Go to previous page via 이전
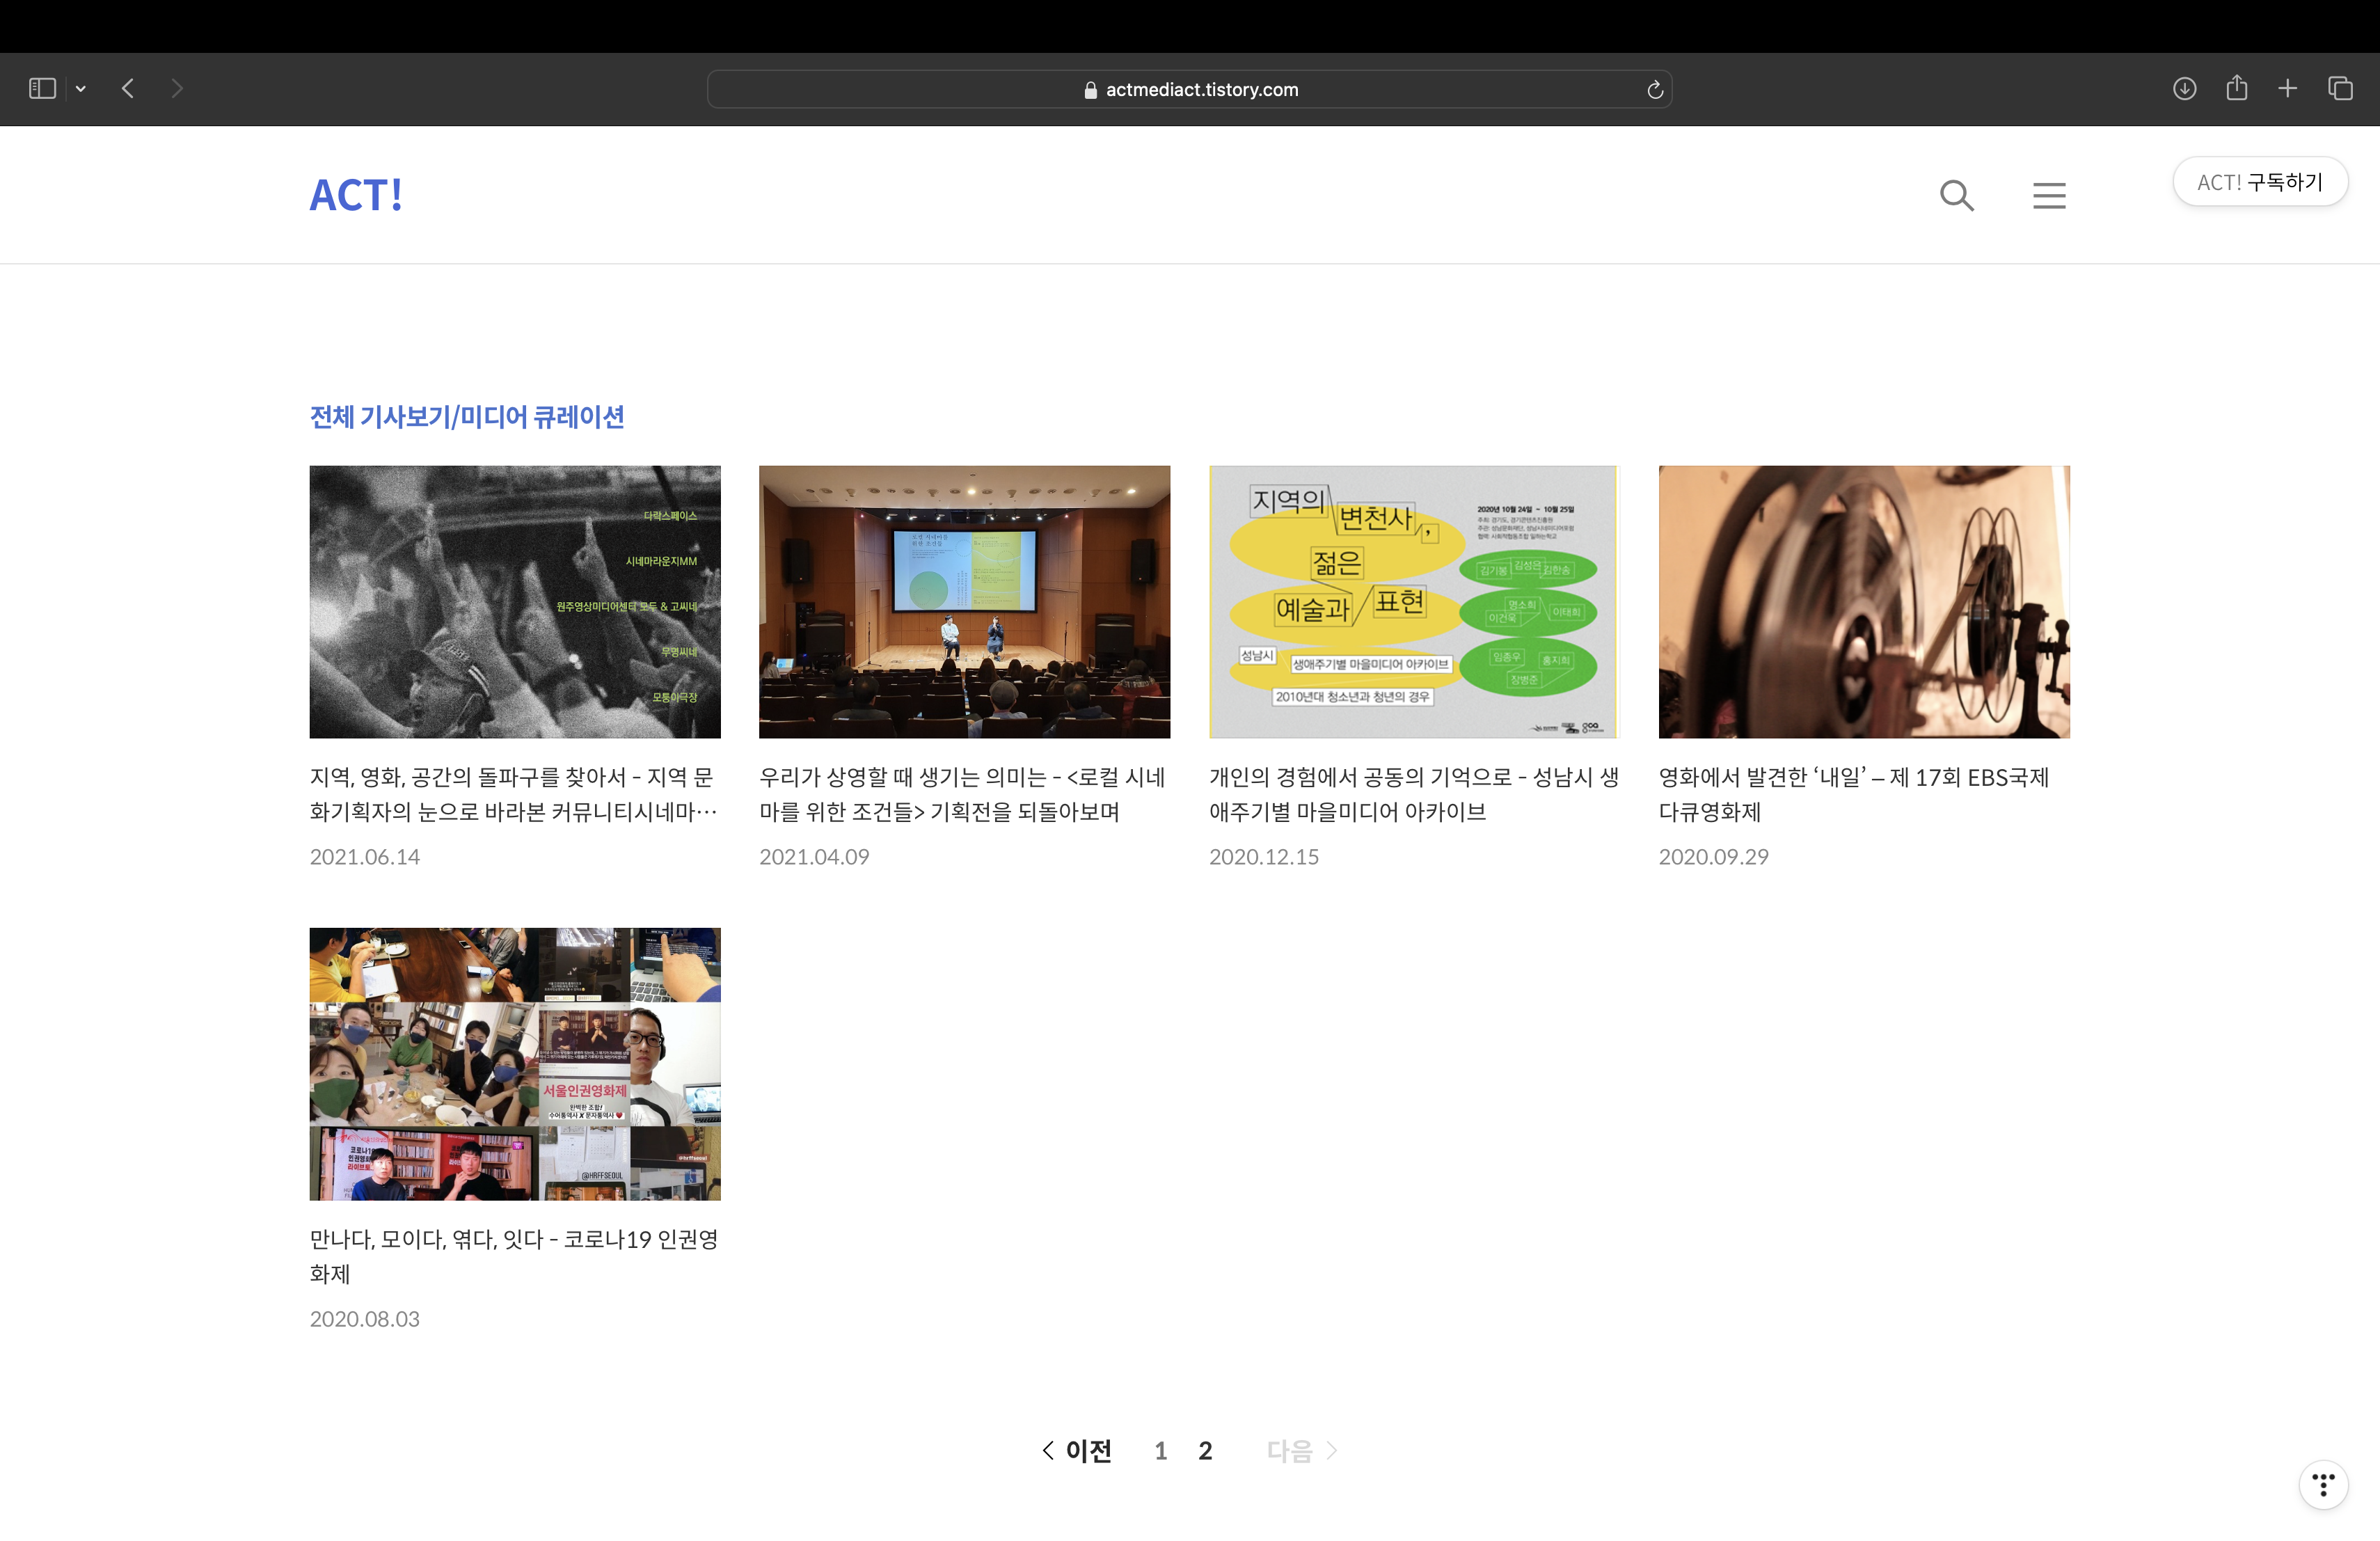This screenshot has height=1541, width=2380. (1077, 1450)
